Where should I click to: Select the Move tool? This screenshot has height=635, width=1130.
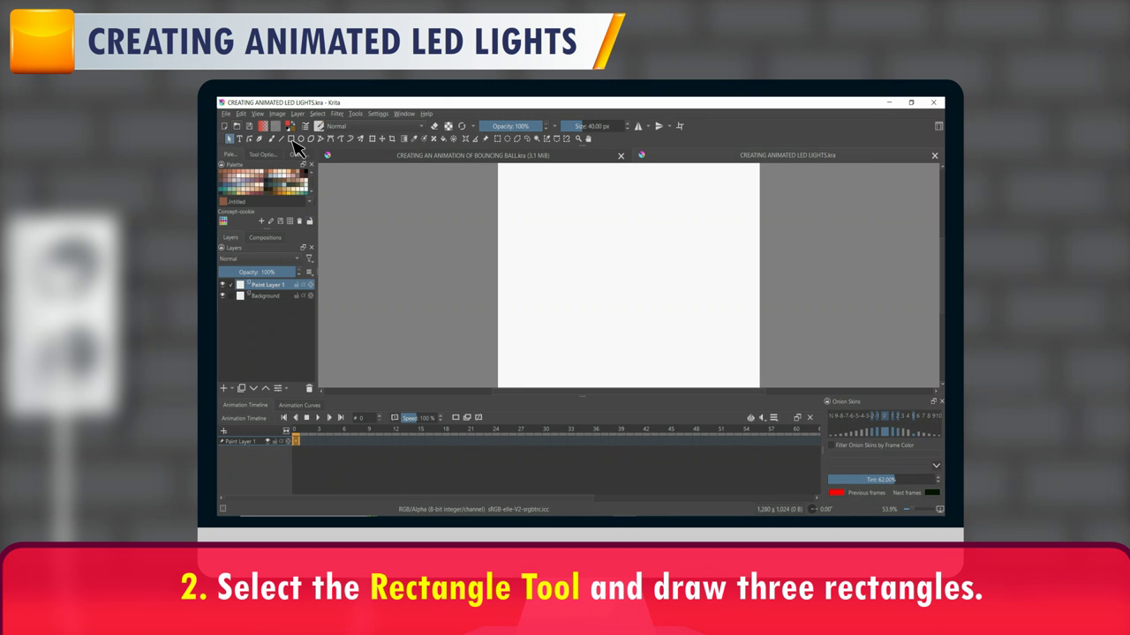382,138
